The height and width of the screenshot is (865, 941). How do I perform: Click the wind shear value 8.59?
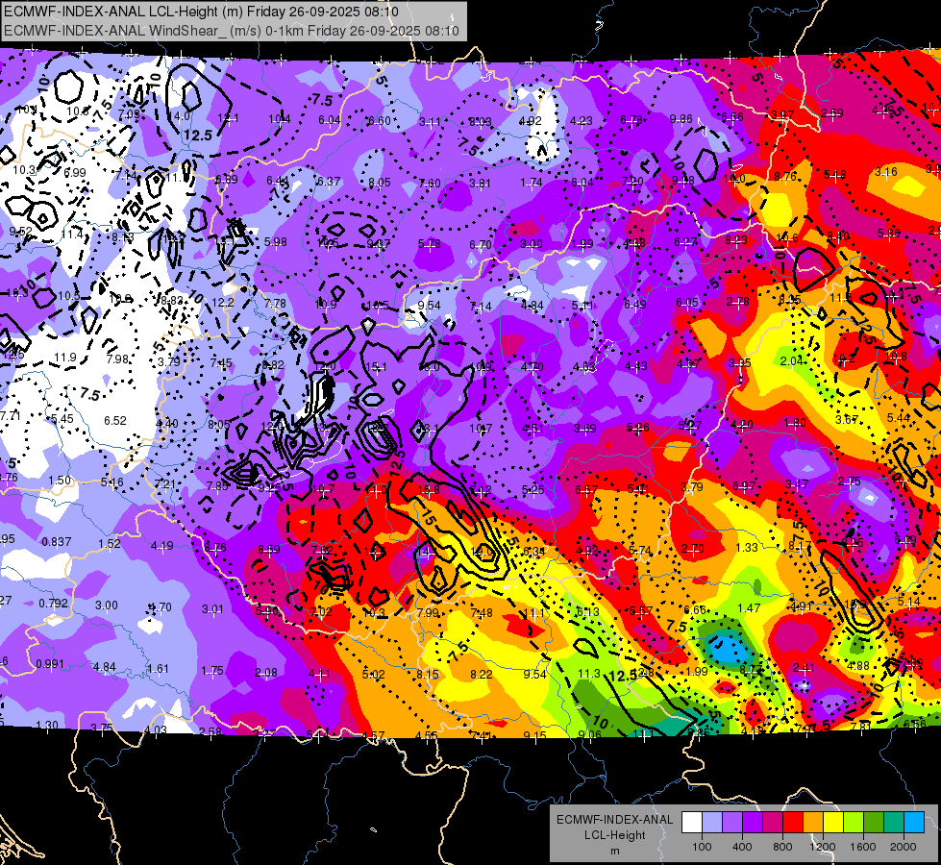(x=269, y=549)
